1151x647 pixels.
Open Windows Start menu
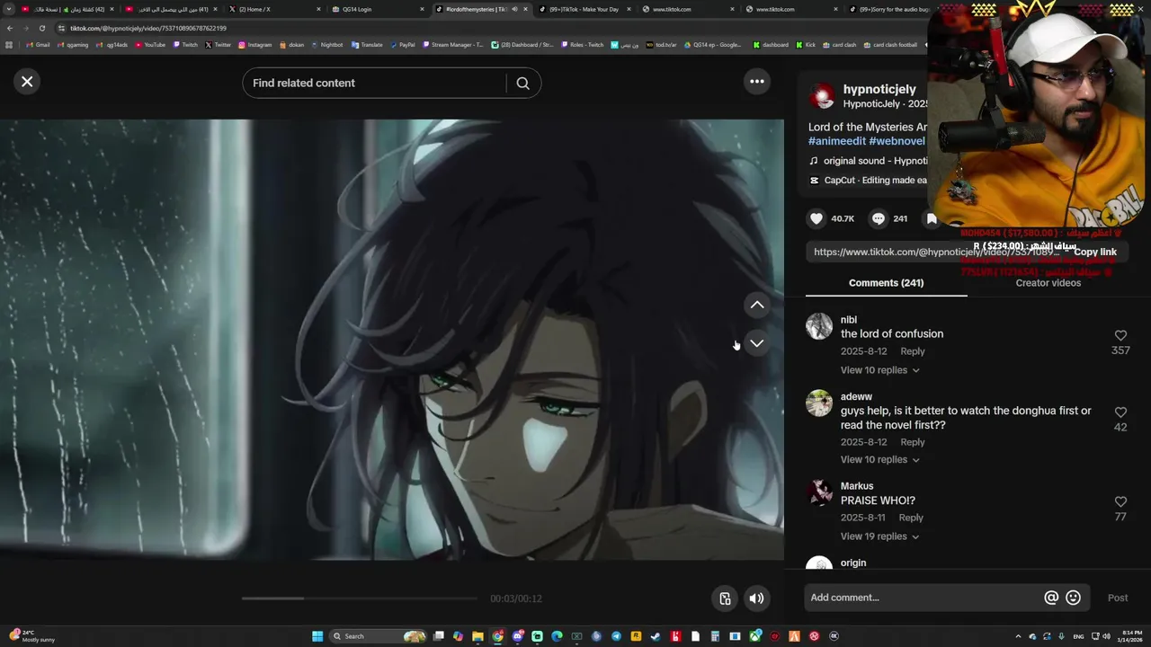[317, 636]
